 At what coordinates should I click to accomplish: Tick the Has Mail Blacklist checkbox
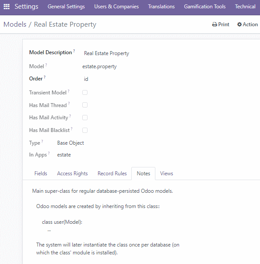click(x=85, y=130)
